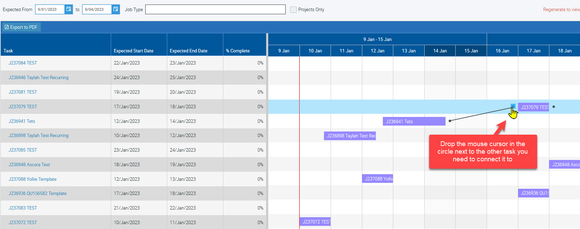
Task: Select the J237088 Yollie Gantt bar
Action: pyautogui.click(x=378, y=179)
